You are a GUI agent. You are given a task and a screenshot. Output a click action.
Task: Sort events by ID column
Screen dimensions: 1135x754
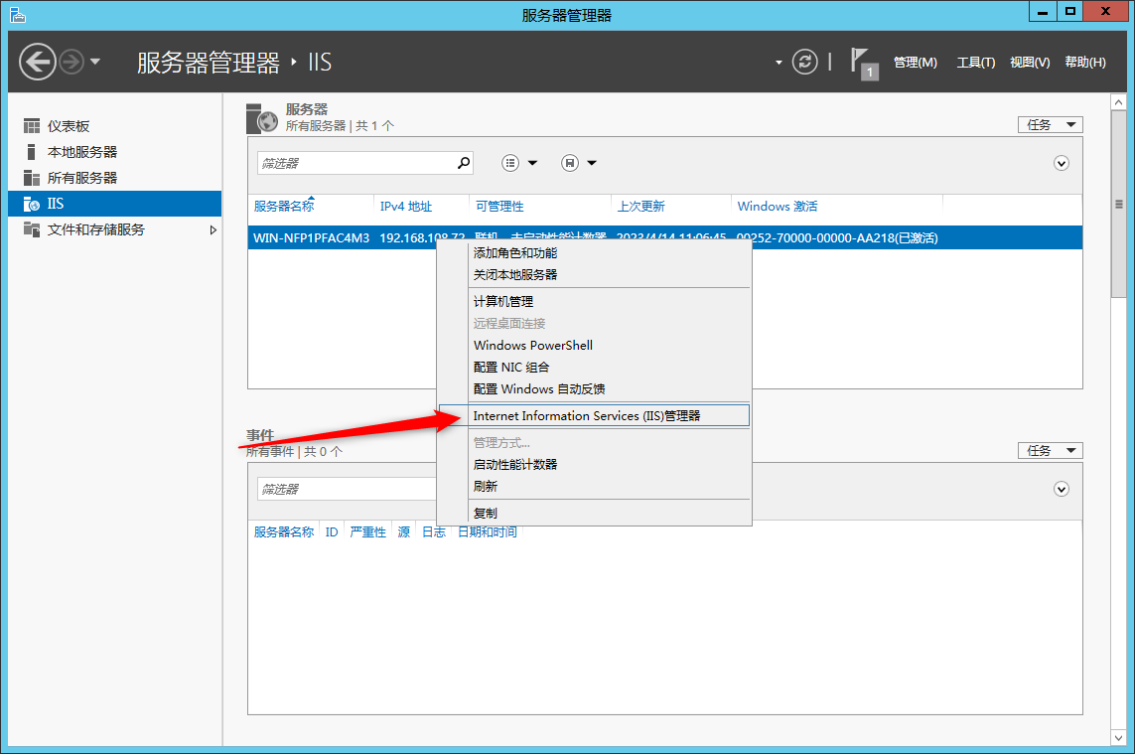(x=332, y=532)
